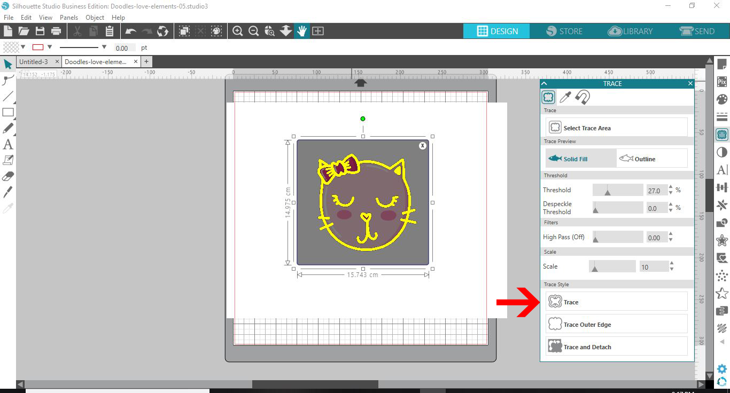Image resolution: width=730 pixels, height=393 pixels.
Task: Increase the Threshold value stepper
Action: tap(671, 187)
